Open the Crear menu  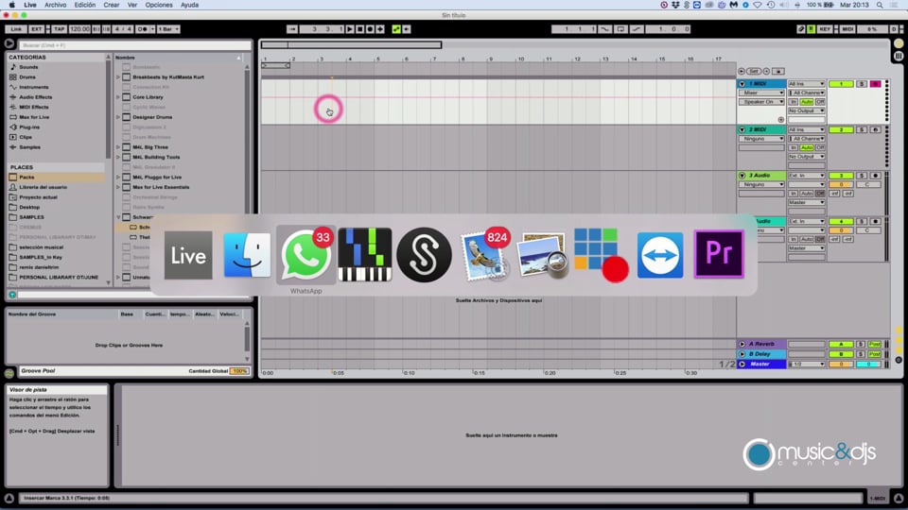(x=112, y=5)
